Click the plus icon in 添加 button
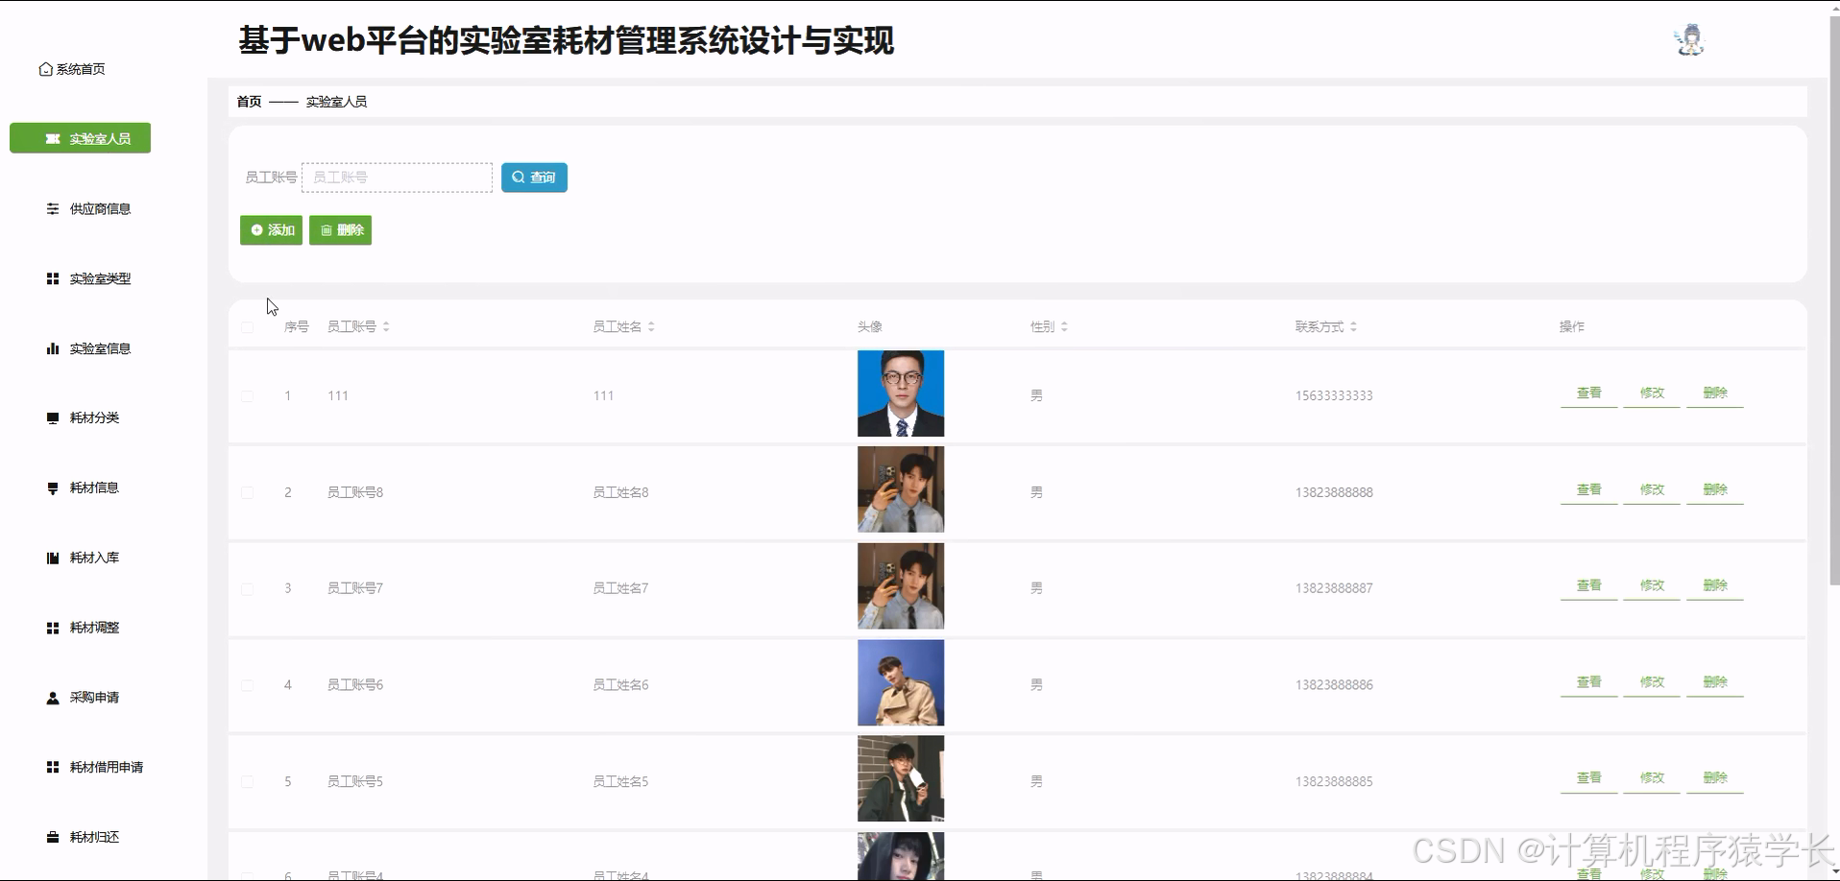Viewport: 1840px width, 881px height. [x=256, y=230]
